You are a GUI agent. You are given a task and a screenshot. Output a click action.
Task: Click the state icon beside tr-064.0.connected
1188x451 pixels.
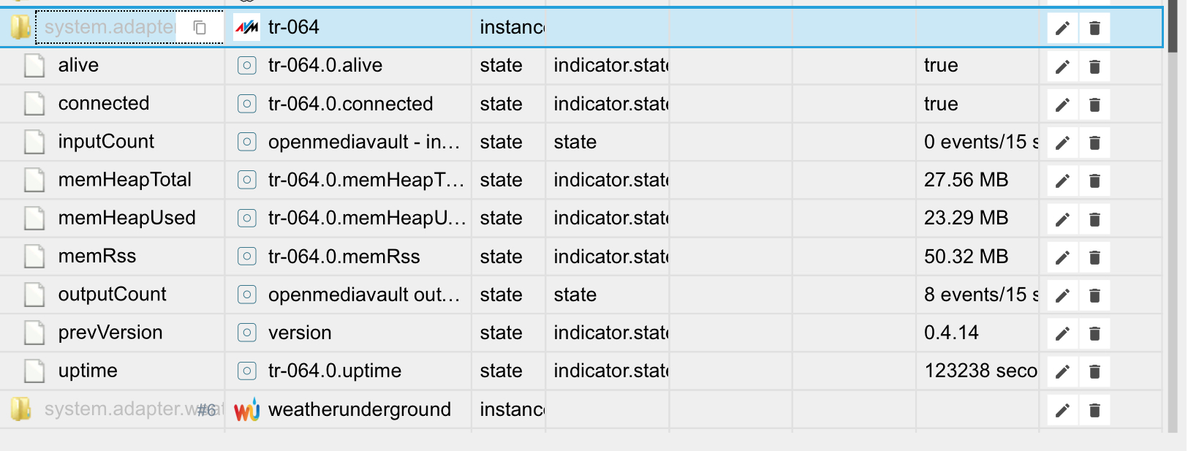(247, 104)
